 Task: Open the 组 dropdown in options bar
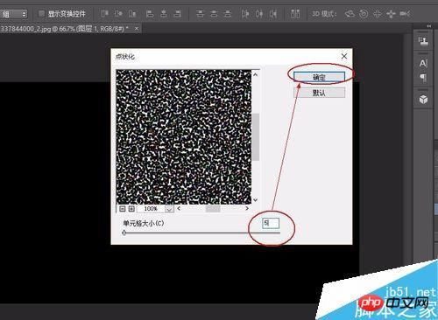[x=13, y=14]
